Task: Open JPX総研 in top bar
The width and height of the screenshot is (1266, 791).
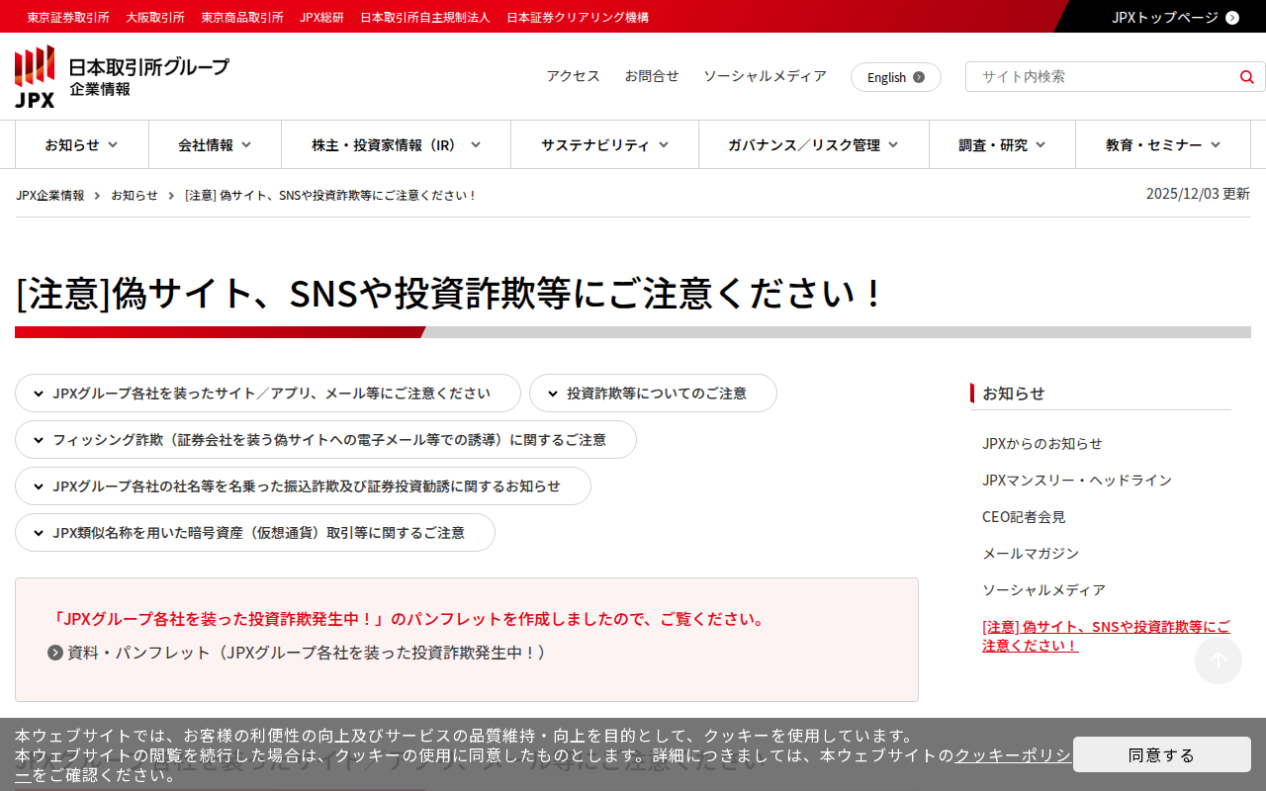Action: coord(321,18)
